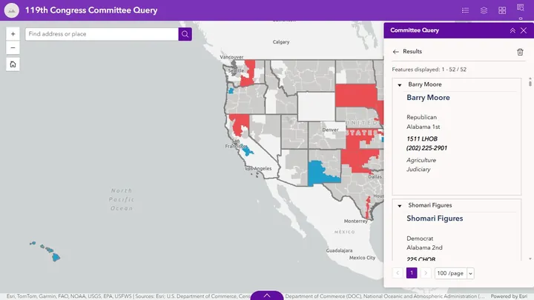Collapse the Committee Query panel
This screenshot has height=300, width=534.
tap(512, 30)
